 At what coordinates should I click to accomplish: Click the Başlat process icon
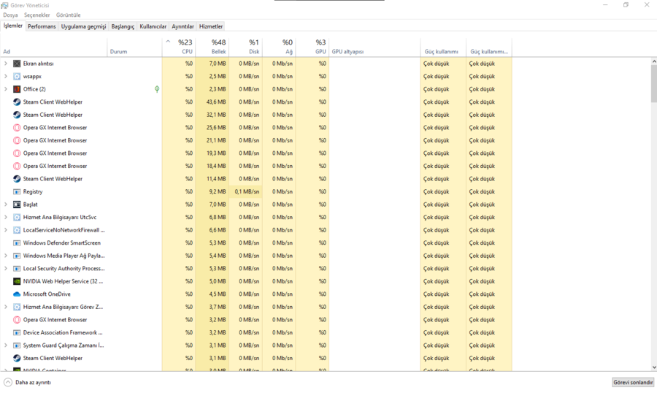click(x=17, y=205)
